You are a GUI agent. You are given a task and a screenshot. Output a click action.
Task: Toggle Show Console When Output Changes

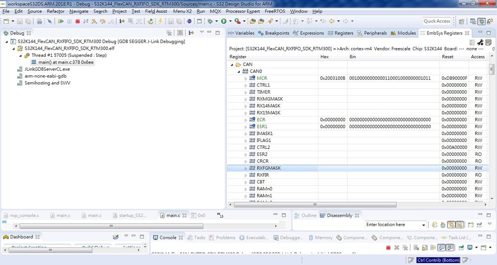(x=441, y=248)
